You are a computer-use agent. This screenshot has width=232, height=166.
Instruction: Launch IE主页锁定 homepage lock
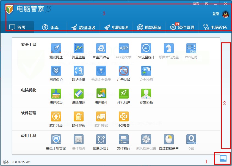101,51
